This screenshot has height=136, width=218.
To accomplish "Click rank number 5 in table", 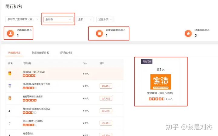I will [x=9, y=123].
